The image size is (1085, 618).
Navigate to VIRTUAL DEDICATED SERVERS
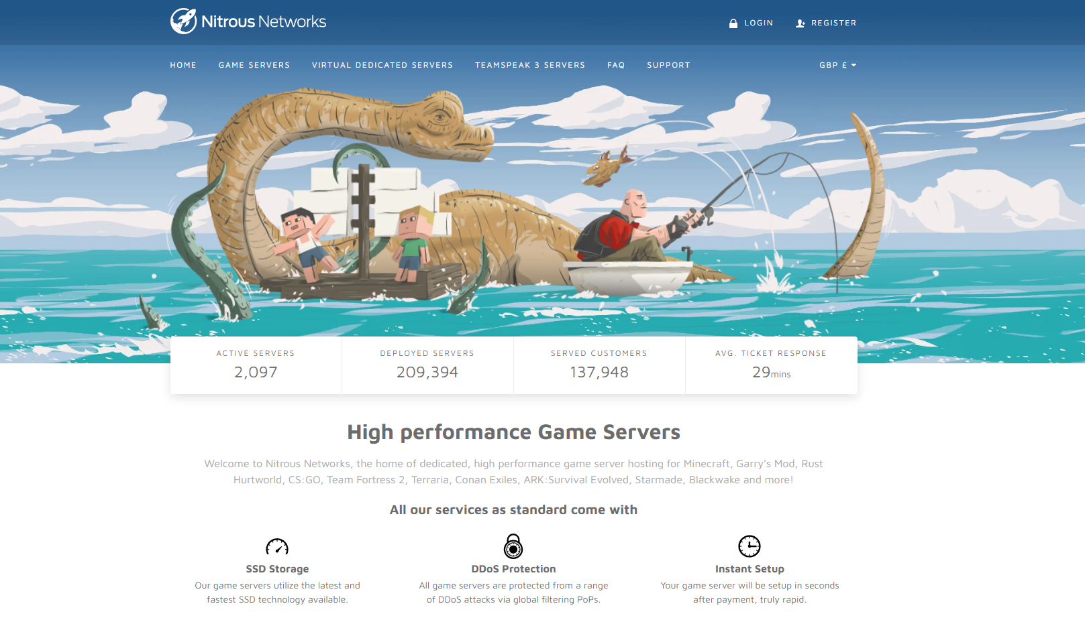[x=382, y=65]
